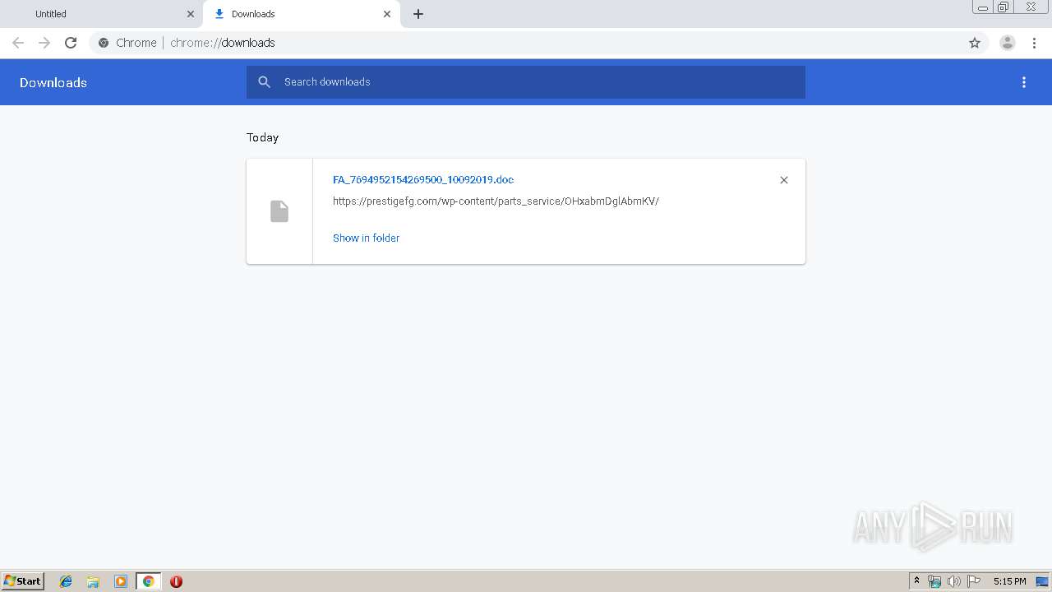Open the Downloads page more actions menu
The height and width of the screenshot is (592, 1052).
1024,82
